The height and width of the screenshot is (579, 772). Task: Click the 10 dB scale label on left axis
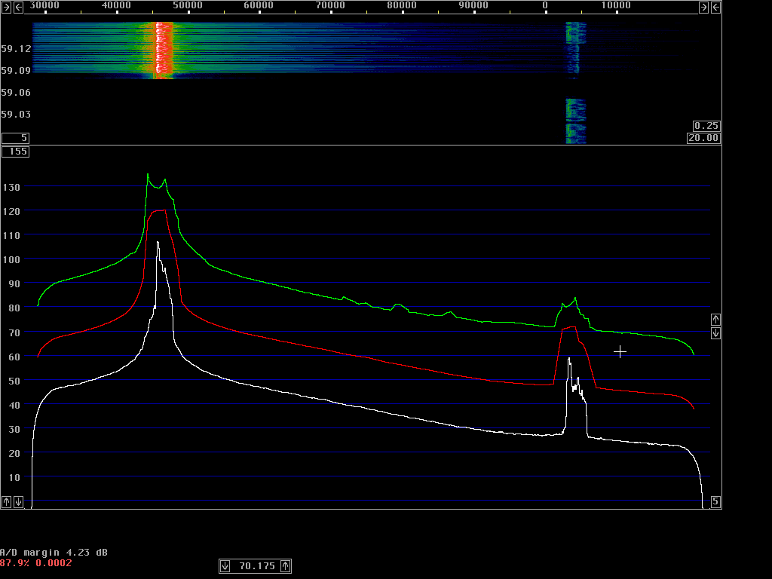tap(14, 477)
